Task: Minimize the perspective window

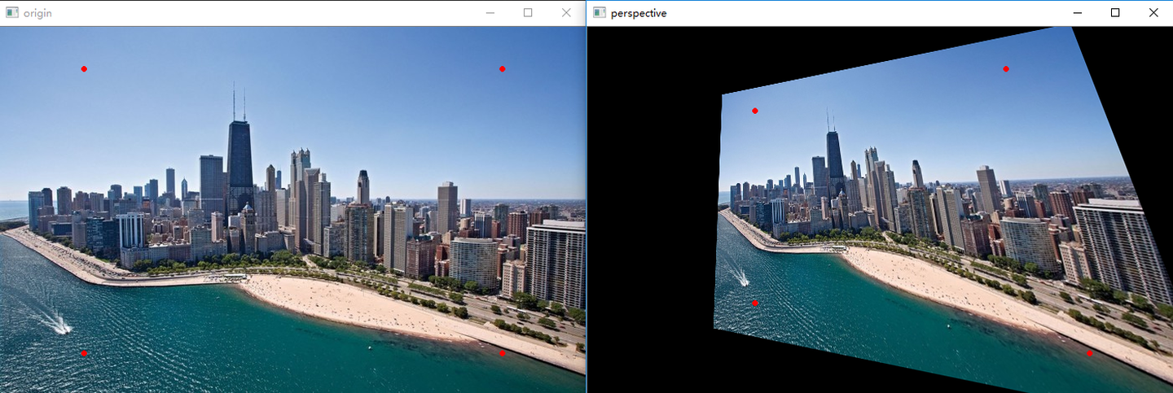Action: (x=1078, y=13)
